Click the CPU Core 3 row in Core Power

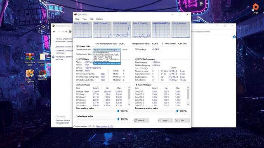point(101,100)
